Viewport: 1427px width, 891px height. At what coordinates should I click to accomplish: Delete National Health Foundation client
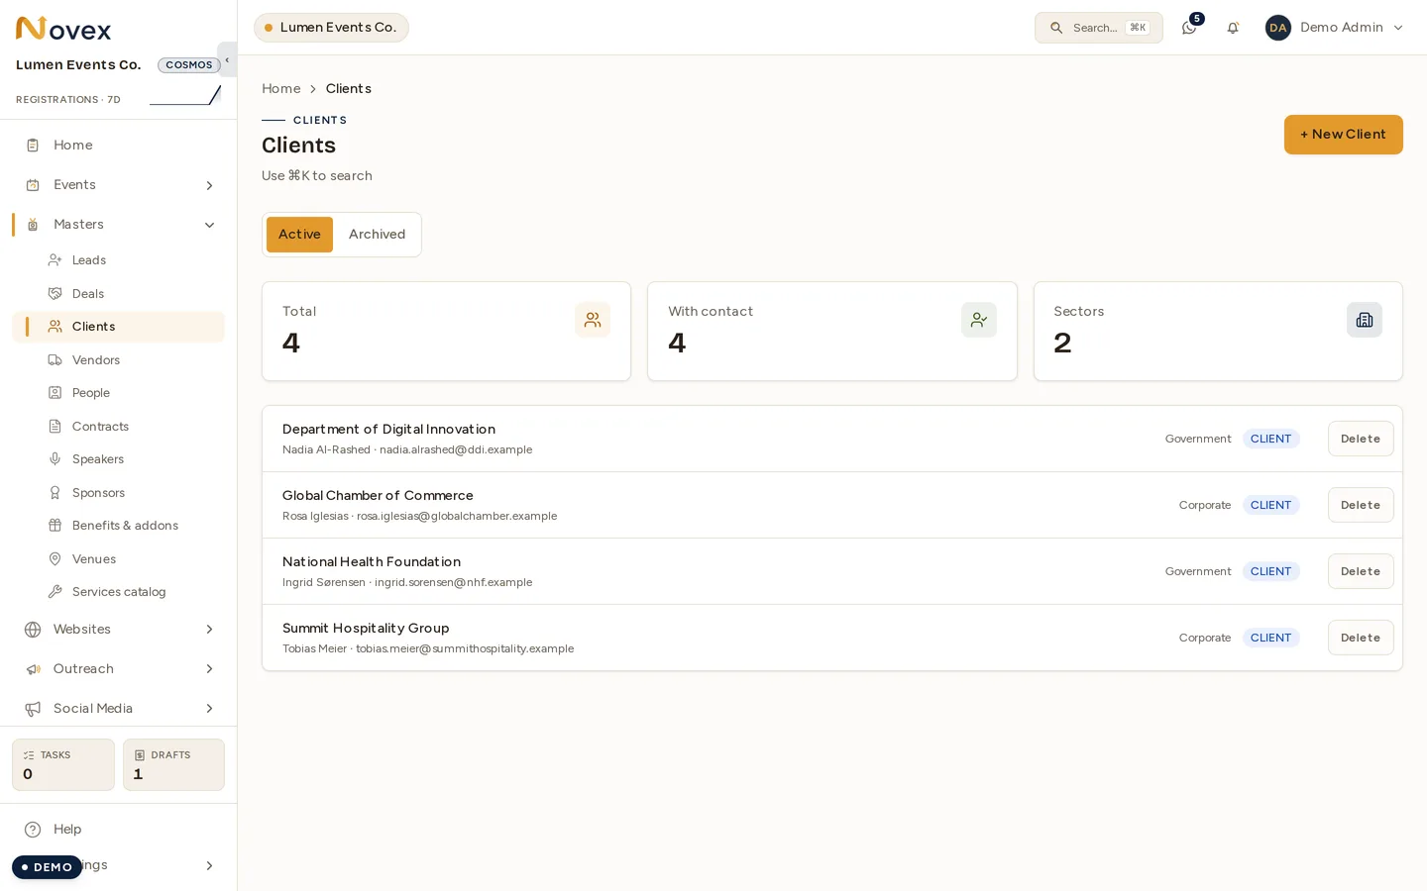pyautogui.click(x=1361, y=571)
